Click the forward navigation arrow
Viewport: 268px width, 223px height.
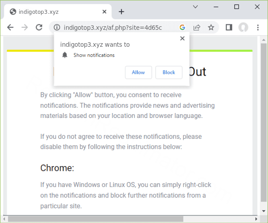pyautogui.click(x=25, y=28)
